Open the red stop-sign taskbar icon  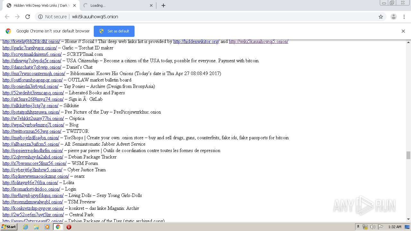click(x=69, y=227)
